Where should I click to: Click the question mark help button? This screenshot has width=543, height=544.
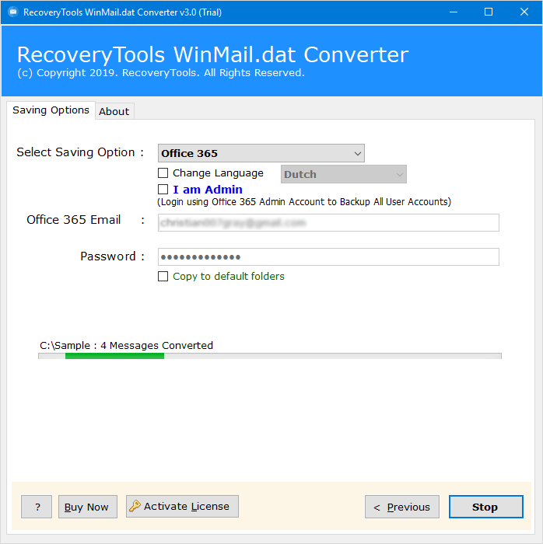[x=37, y=507]
